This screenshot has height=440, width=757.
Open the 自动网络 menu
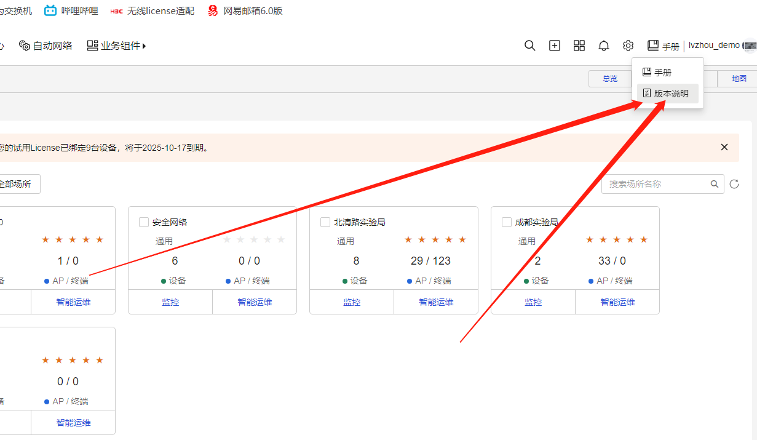coord(46,46)
